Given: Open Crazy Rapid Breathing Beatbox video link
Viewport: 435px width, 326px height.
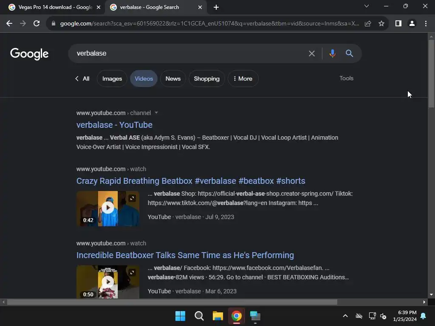Looking at the screenshot, I should [191, 181].
